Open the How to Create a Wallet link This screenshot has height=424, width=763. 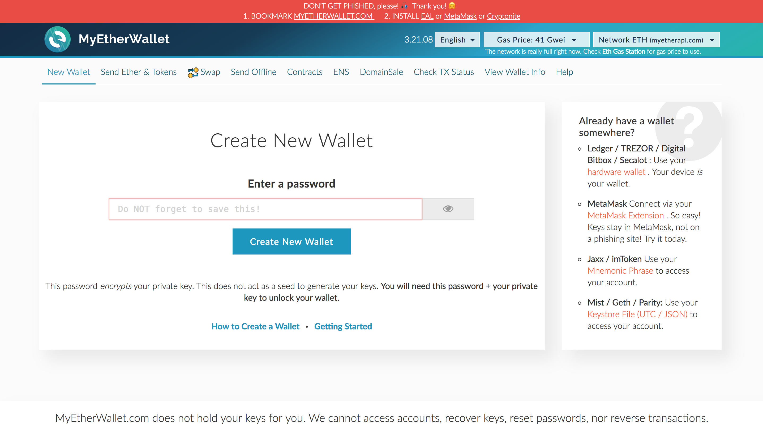tap(255, 326)
